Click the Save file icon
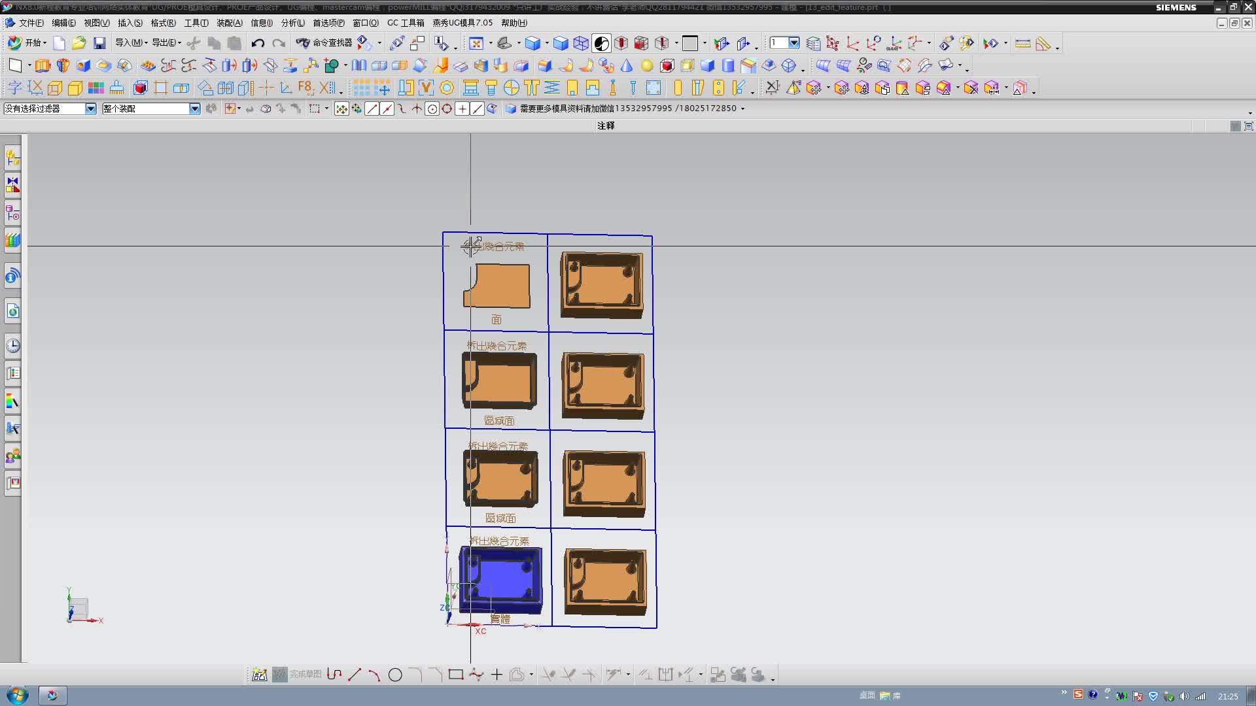1256x706 pixels. click(x=99, y=43)
